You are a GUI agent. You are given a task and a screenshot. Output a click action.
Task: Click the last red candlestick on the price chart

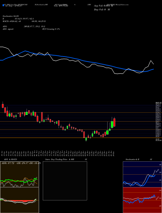tap(114, 122)
